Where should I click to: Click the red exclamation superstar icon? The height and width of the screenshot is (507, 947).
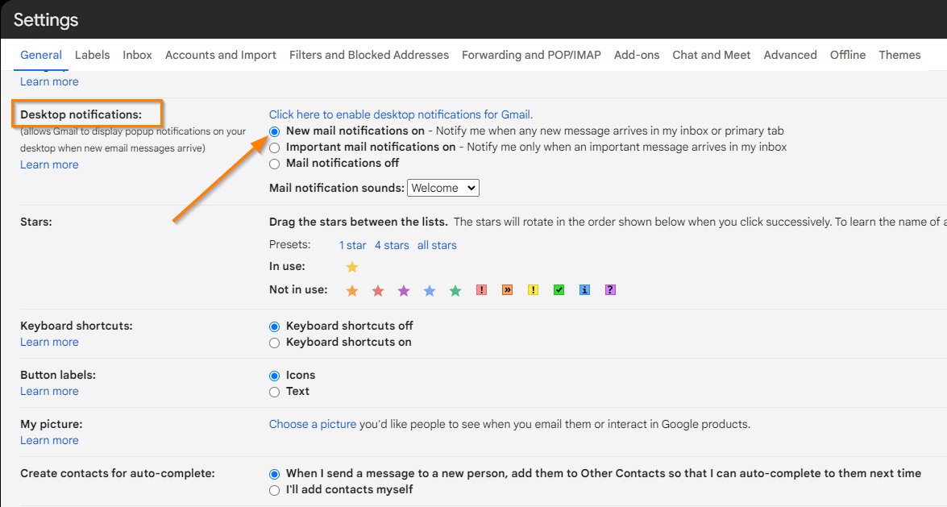(481, 290)
